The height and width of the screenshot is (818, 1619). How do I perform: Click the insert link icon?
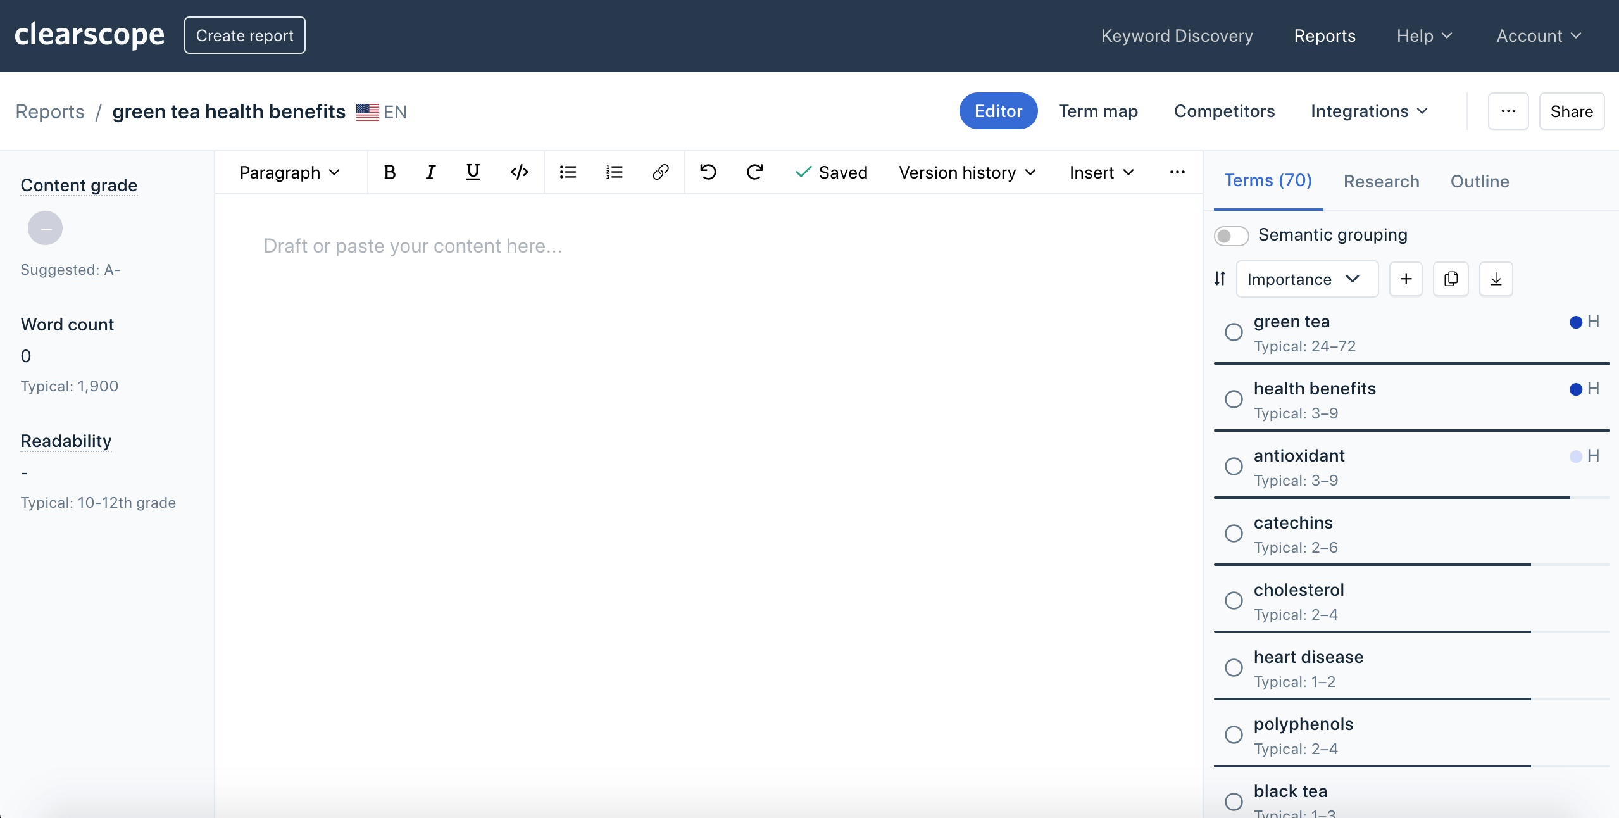point(660,172)
